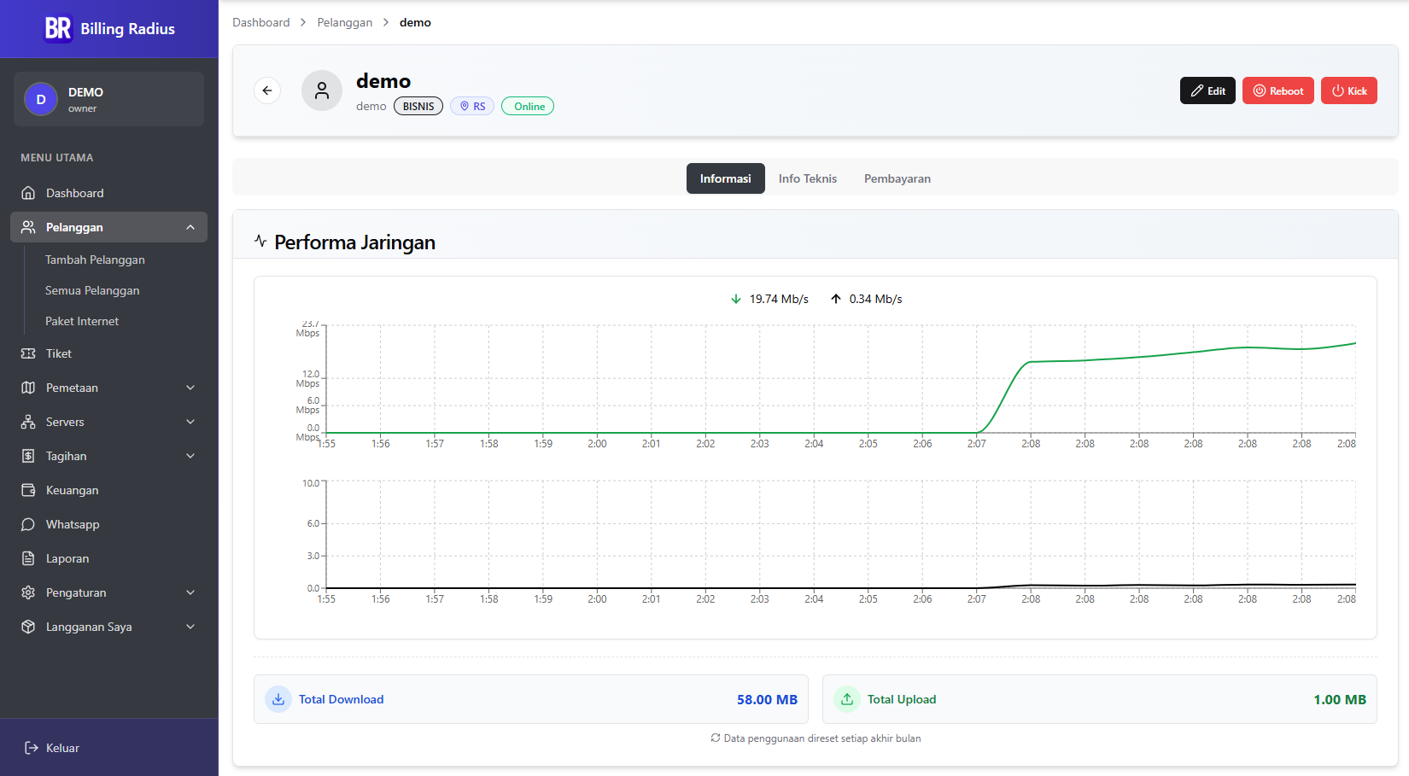Click the red Reboot button
This screenshot has width=1409, height=776.
pos(1278,90)
